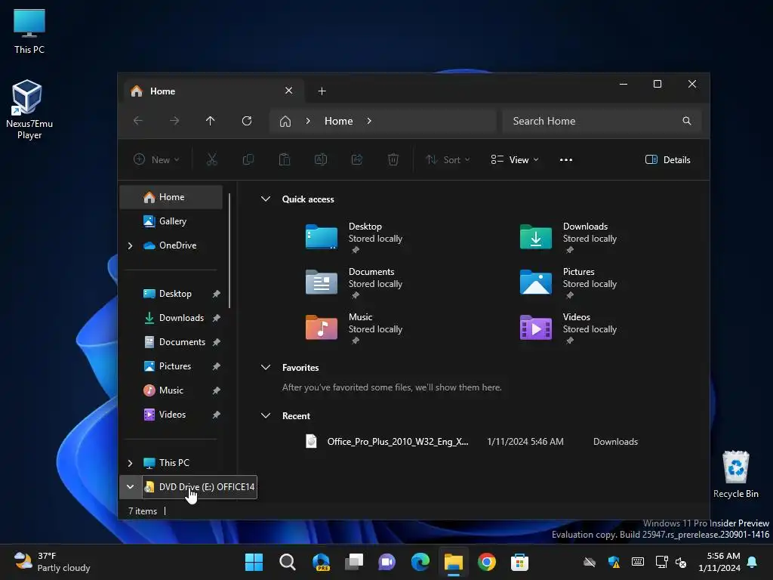773x580 pixels.
Task: Open notification bell in system tray
Action: coord(753,562)
